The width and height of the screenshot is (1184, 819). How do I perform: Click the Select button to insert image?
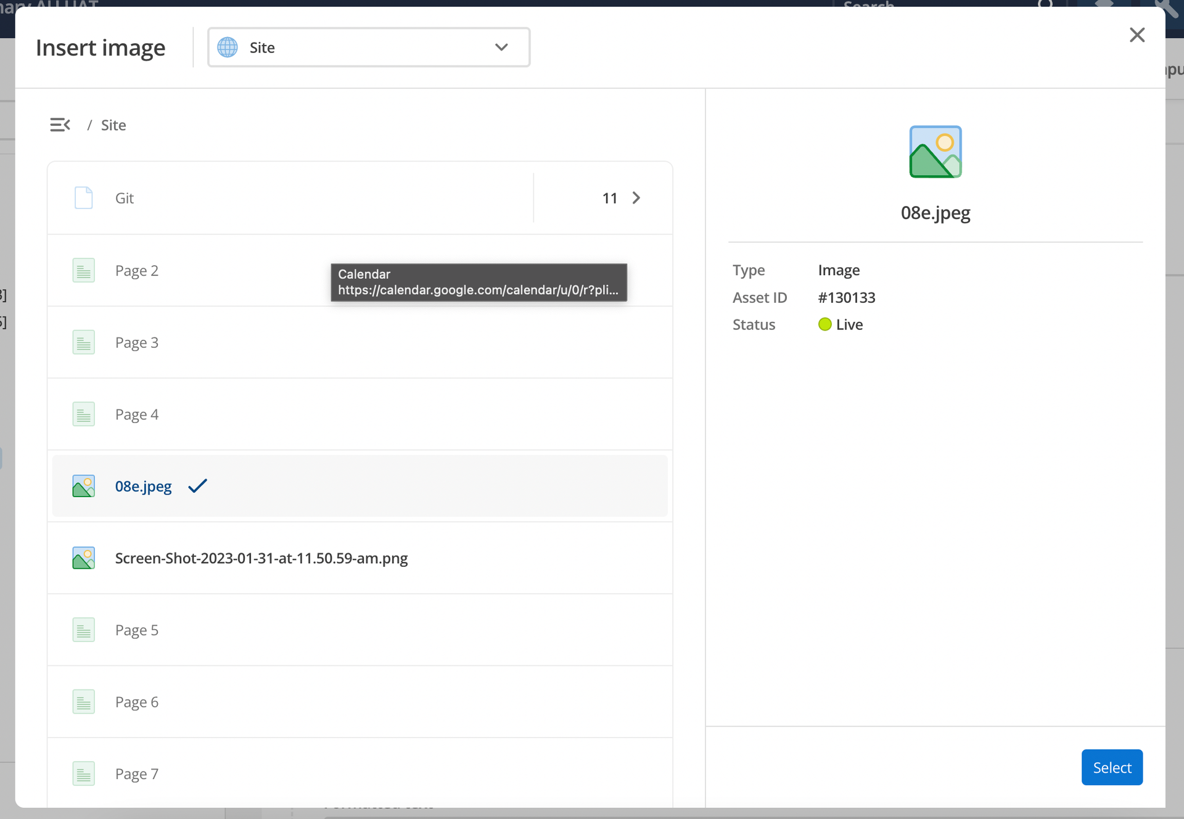[1112, 767]
